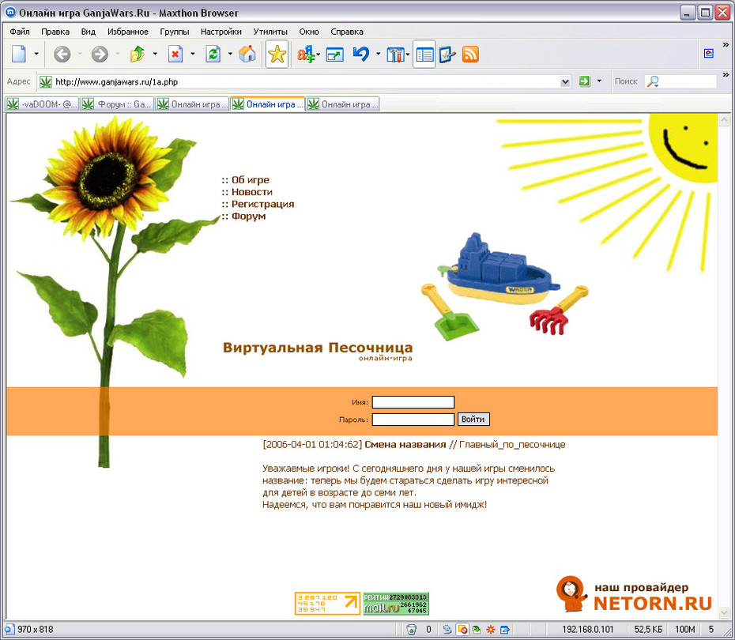Click the page scrollbar down arrow
The height and width of the screenshot is (640, 735).
(x=724, y=613)
